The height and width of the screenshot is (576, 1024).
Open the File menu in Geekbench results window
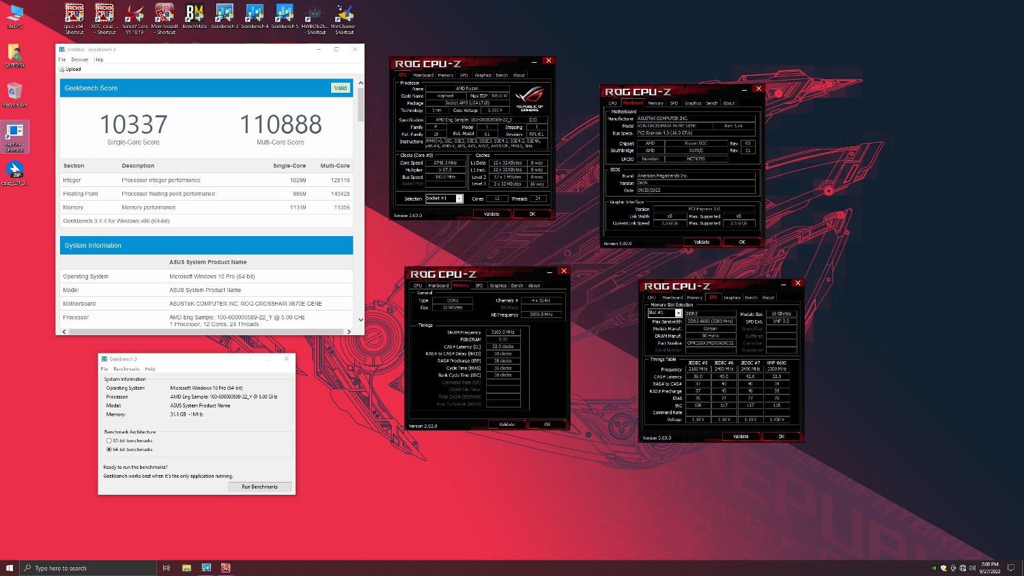coord(62,59)
